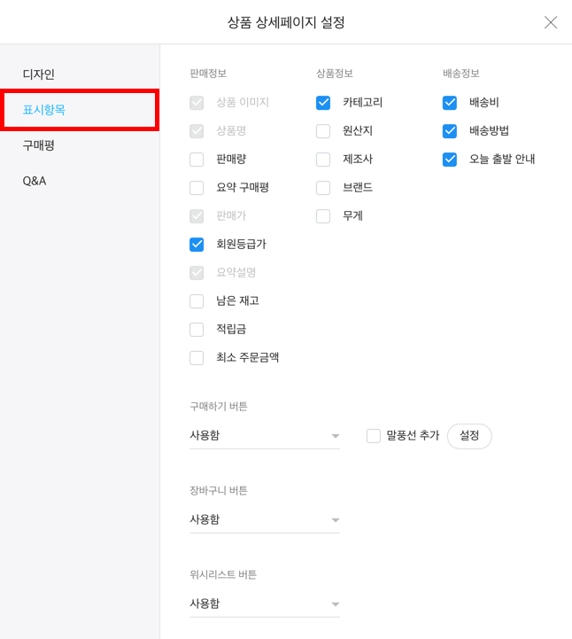Open the 디자인 tab
572x639 pixels.
pos(39,74)
